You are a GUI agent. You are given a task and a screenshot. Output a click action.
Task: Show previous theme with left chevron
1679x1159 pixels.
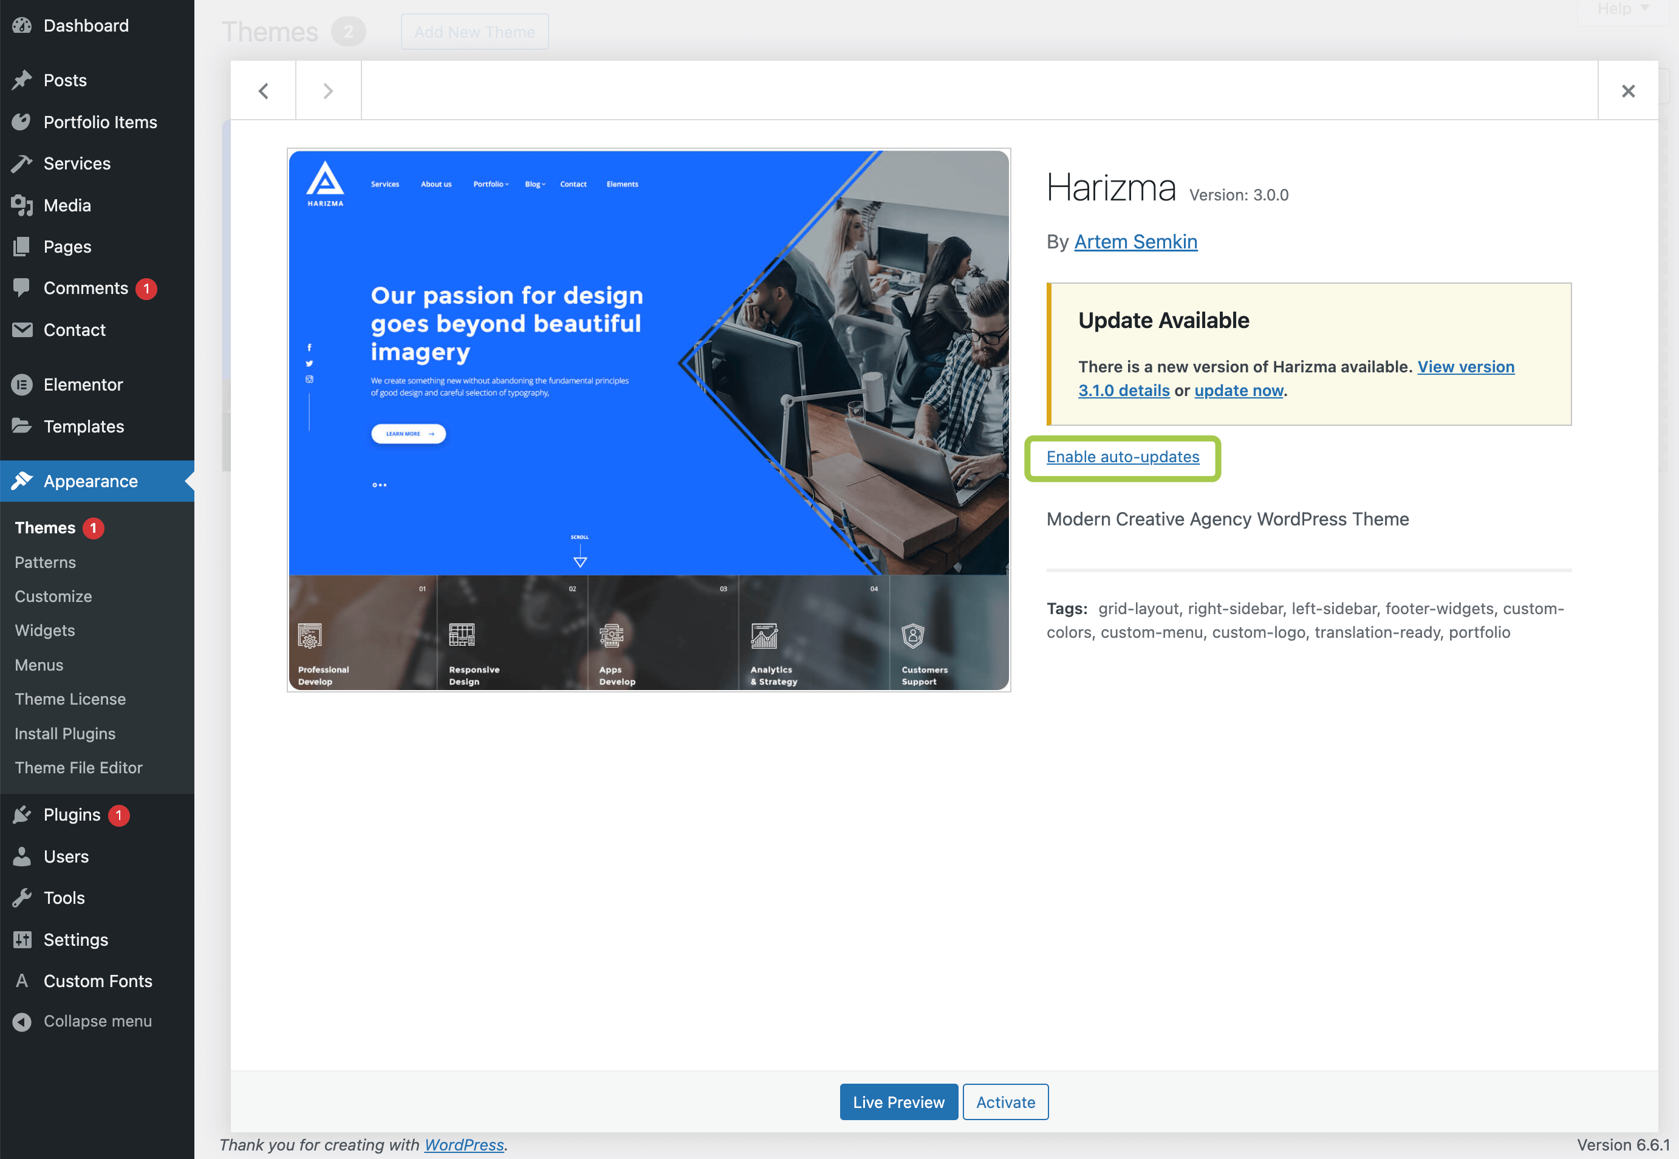[264, 91]
